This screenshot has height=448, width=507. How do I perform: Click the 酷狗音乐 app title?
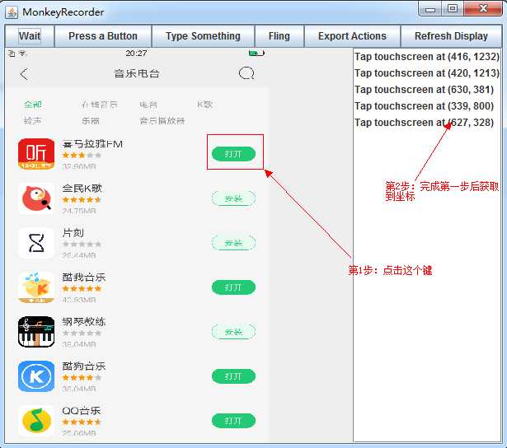click(84, 366)
